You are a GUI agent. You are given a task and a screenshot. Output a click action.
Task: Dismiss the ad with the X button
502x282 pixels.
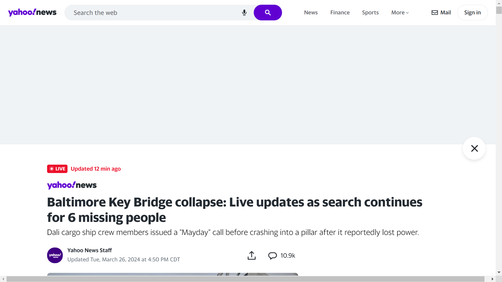474,148
